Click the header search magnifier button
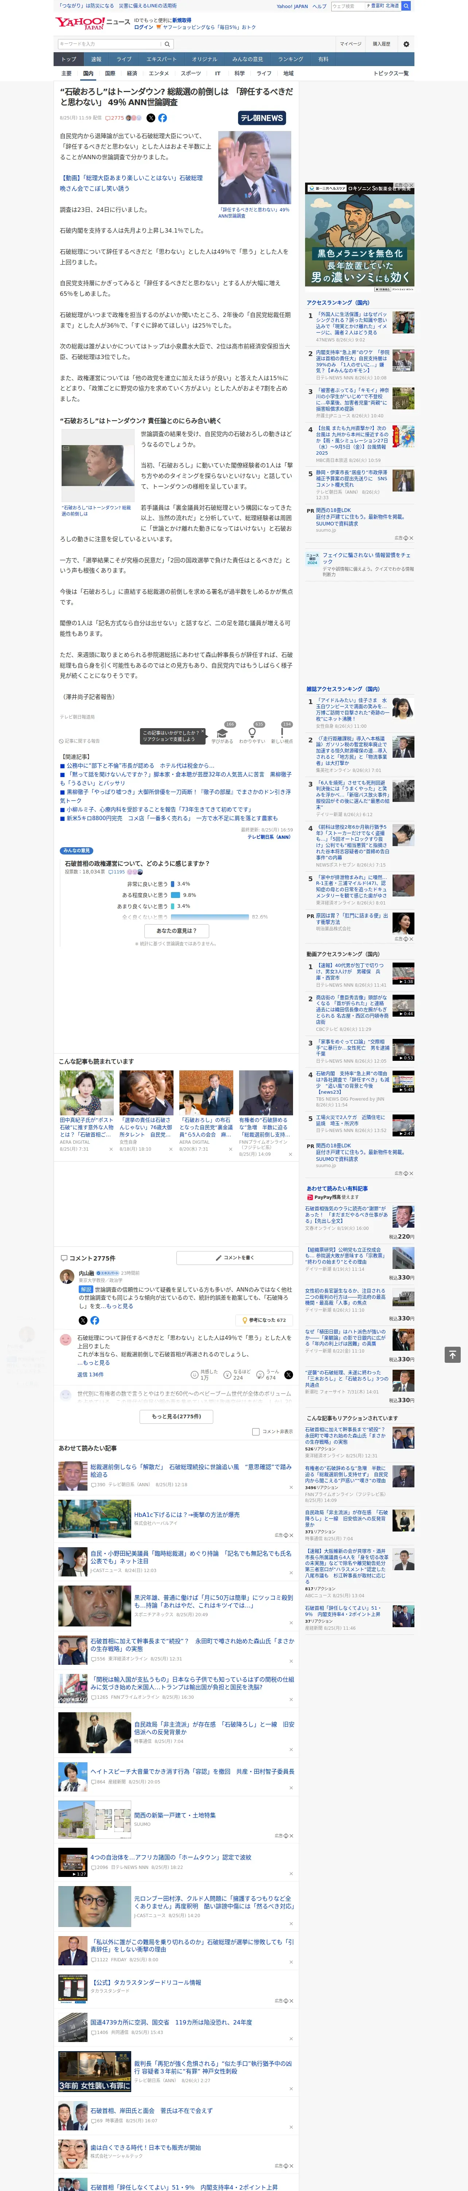The width and height of the screenshot is (468, 2191). coord(406,6)
